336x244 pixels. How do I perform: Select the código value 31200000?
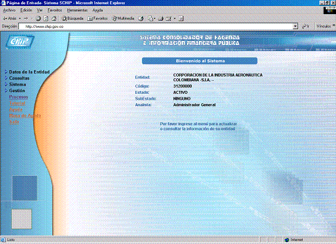[x=182, y=86]
